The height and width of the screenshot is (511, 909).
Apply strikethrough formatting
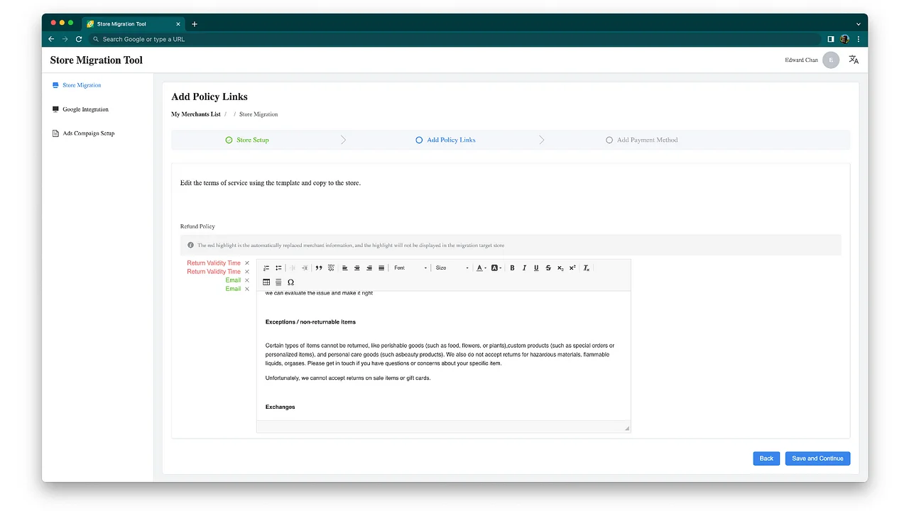(548, 268)
